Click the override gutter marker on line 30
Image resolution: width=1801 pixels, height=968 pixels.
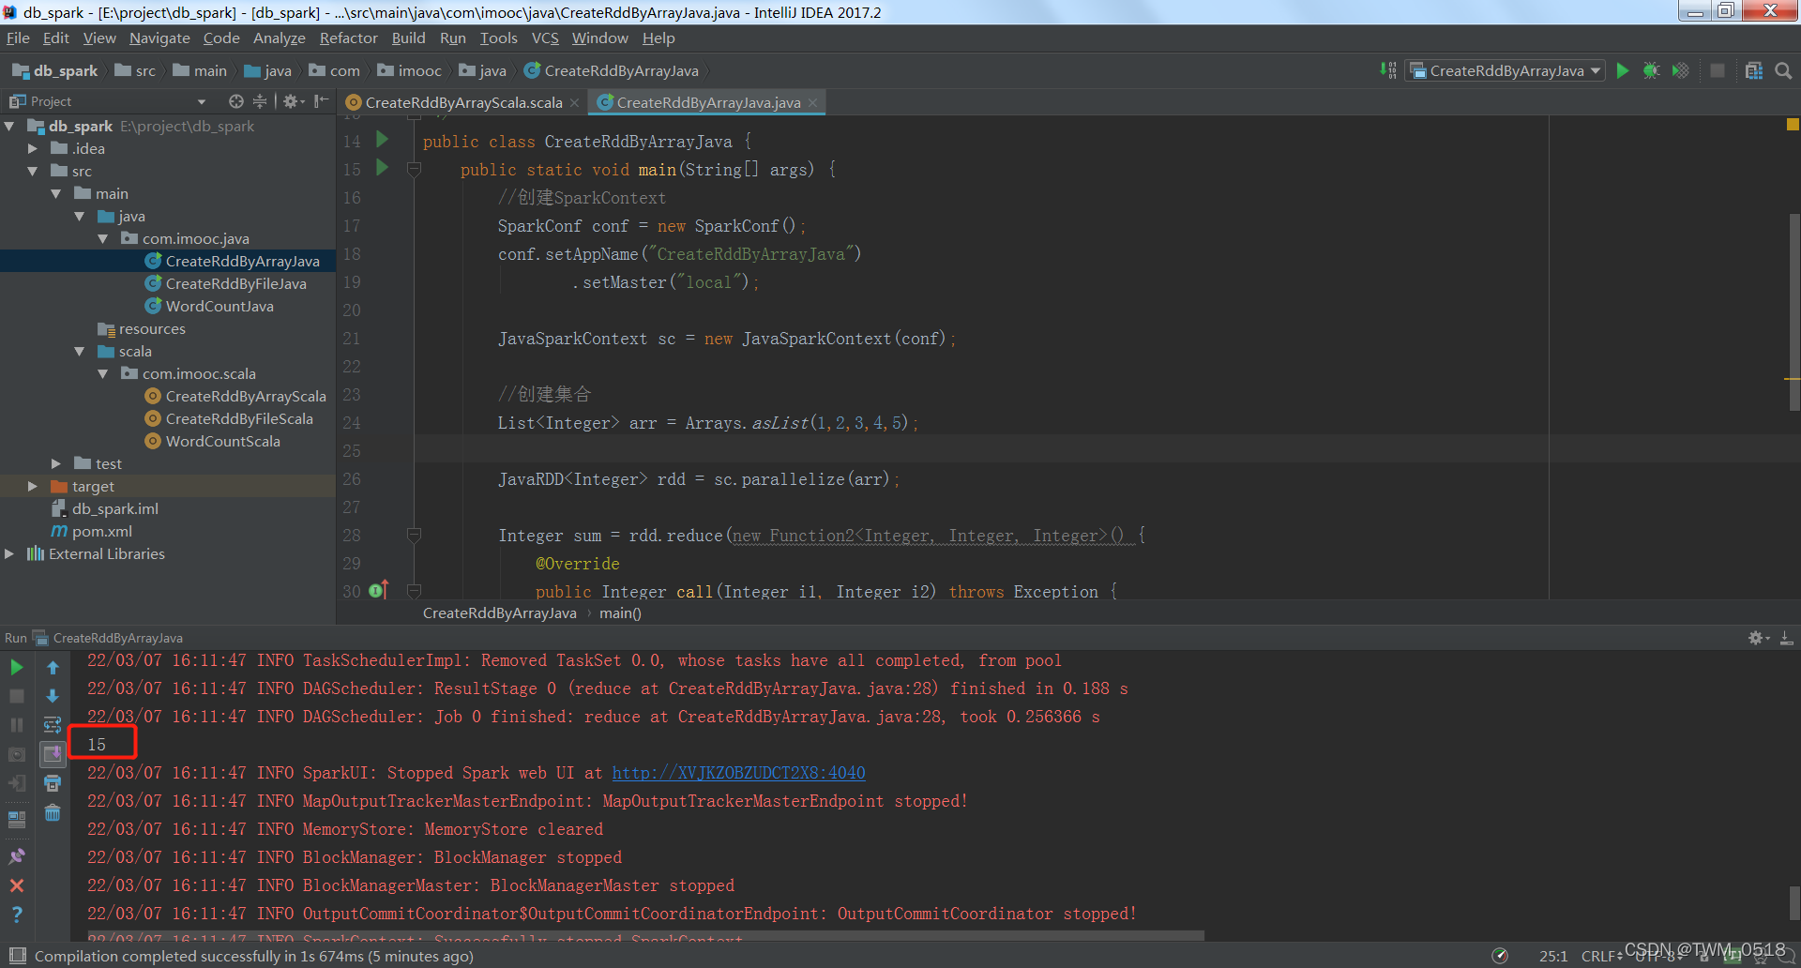point(379,590)
